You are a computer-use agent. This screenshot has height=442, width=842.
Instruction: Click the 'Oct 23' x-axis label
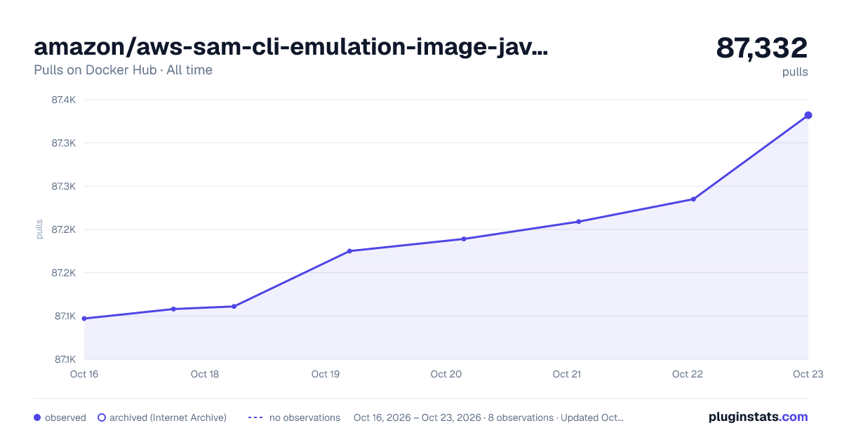click(x=808, y=374)
